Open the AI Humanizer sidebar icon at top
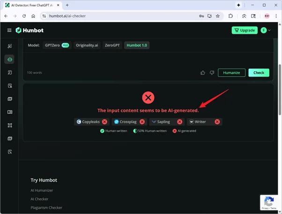 click(x=9, y=46)
